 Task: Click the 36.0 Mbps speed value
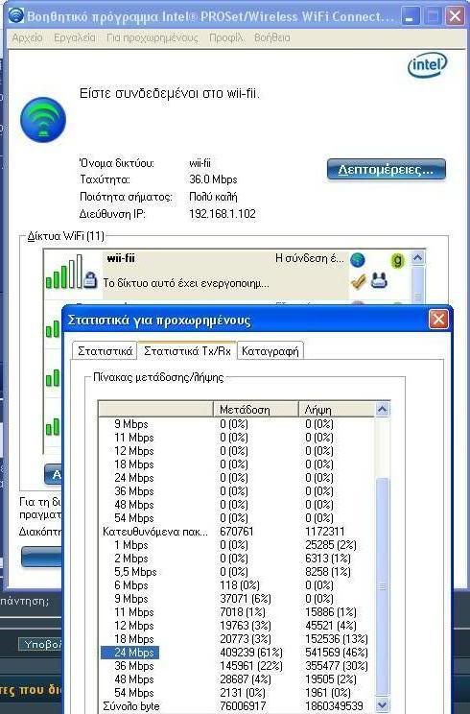213,179
